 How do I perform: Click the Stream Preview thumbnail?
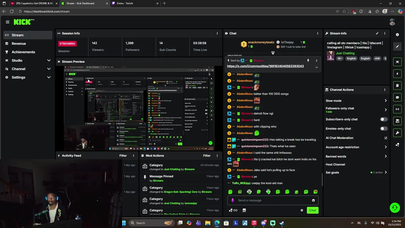(139, 108)
